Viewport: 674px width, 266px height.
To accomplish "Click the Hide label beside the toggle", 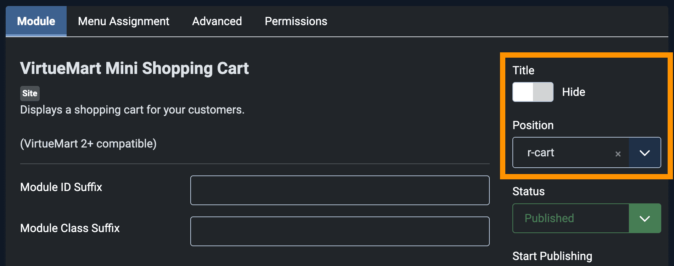I will [573, 92].
